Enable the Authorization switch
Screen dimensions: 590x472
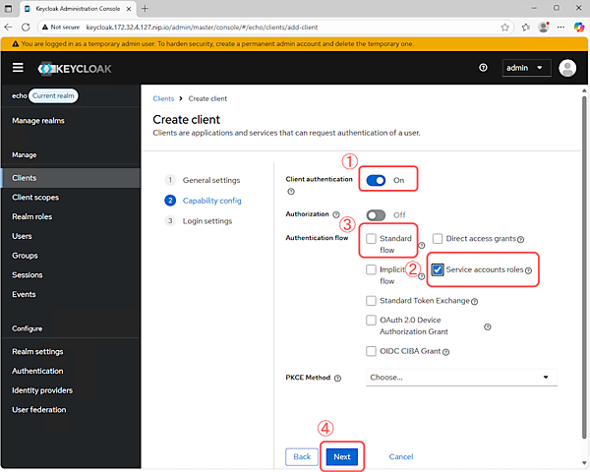pyautogui.click(x=376, y=214)
